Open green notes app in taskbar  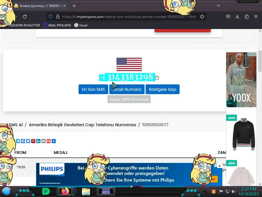[46, 191]
